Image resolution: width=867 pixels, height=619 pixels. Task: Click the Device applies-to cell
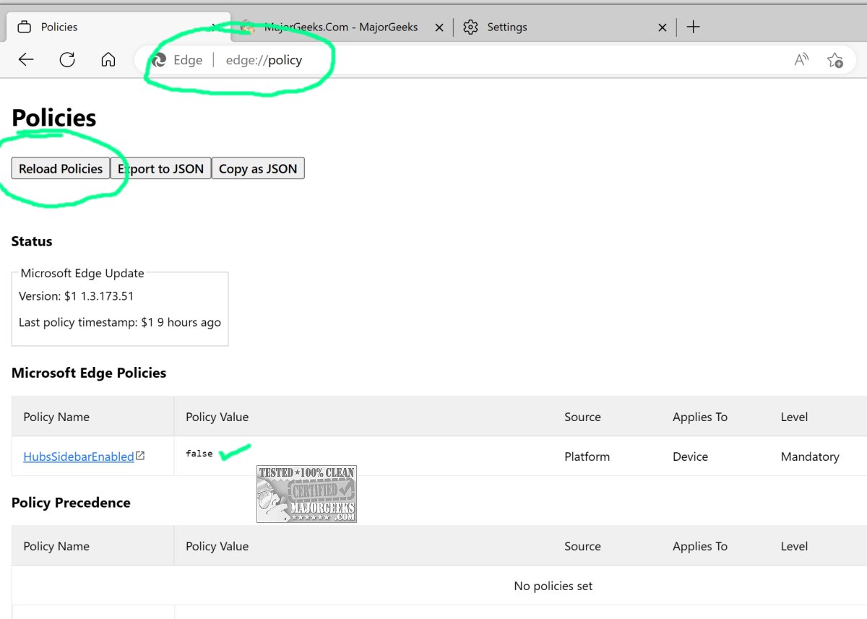point(690,456)
